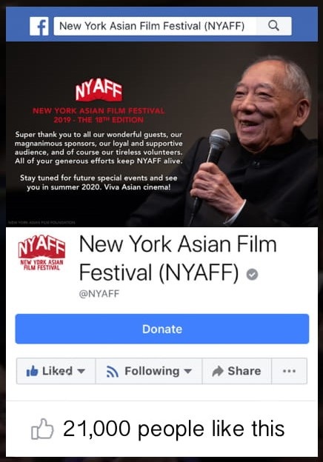This screenshot has height=462, width=323.
Task: Click the gray verified checkmark badge
Action: click(x=252, y=274)
